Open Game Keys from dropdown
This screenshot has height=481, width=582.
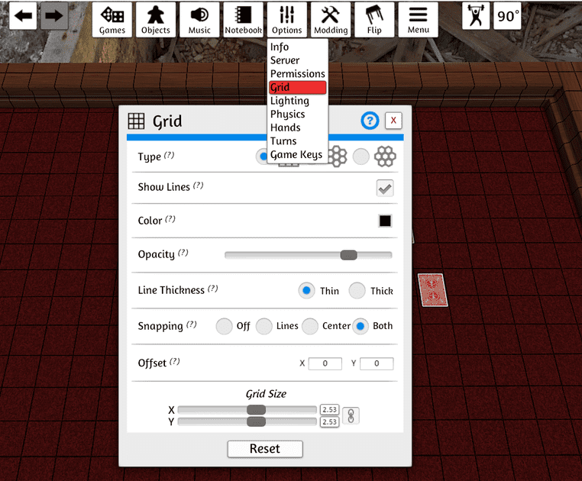click(296, 154)
